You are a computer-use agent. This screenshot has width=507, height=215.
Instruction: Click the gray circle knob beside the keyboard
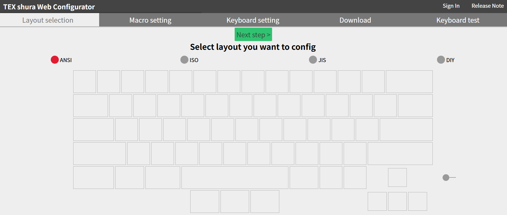446,177
